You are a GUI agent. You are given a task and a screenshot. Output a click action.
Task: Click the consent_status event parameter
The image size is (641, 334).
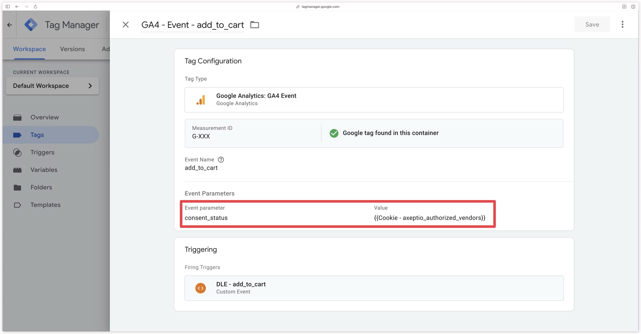pos(206,218)
